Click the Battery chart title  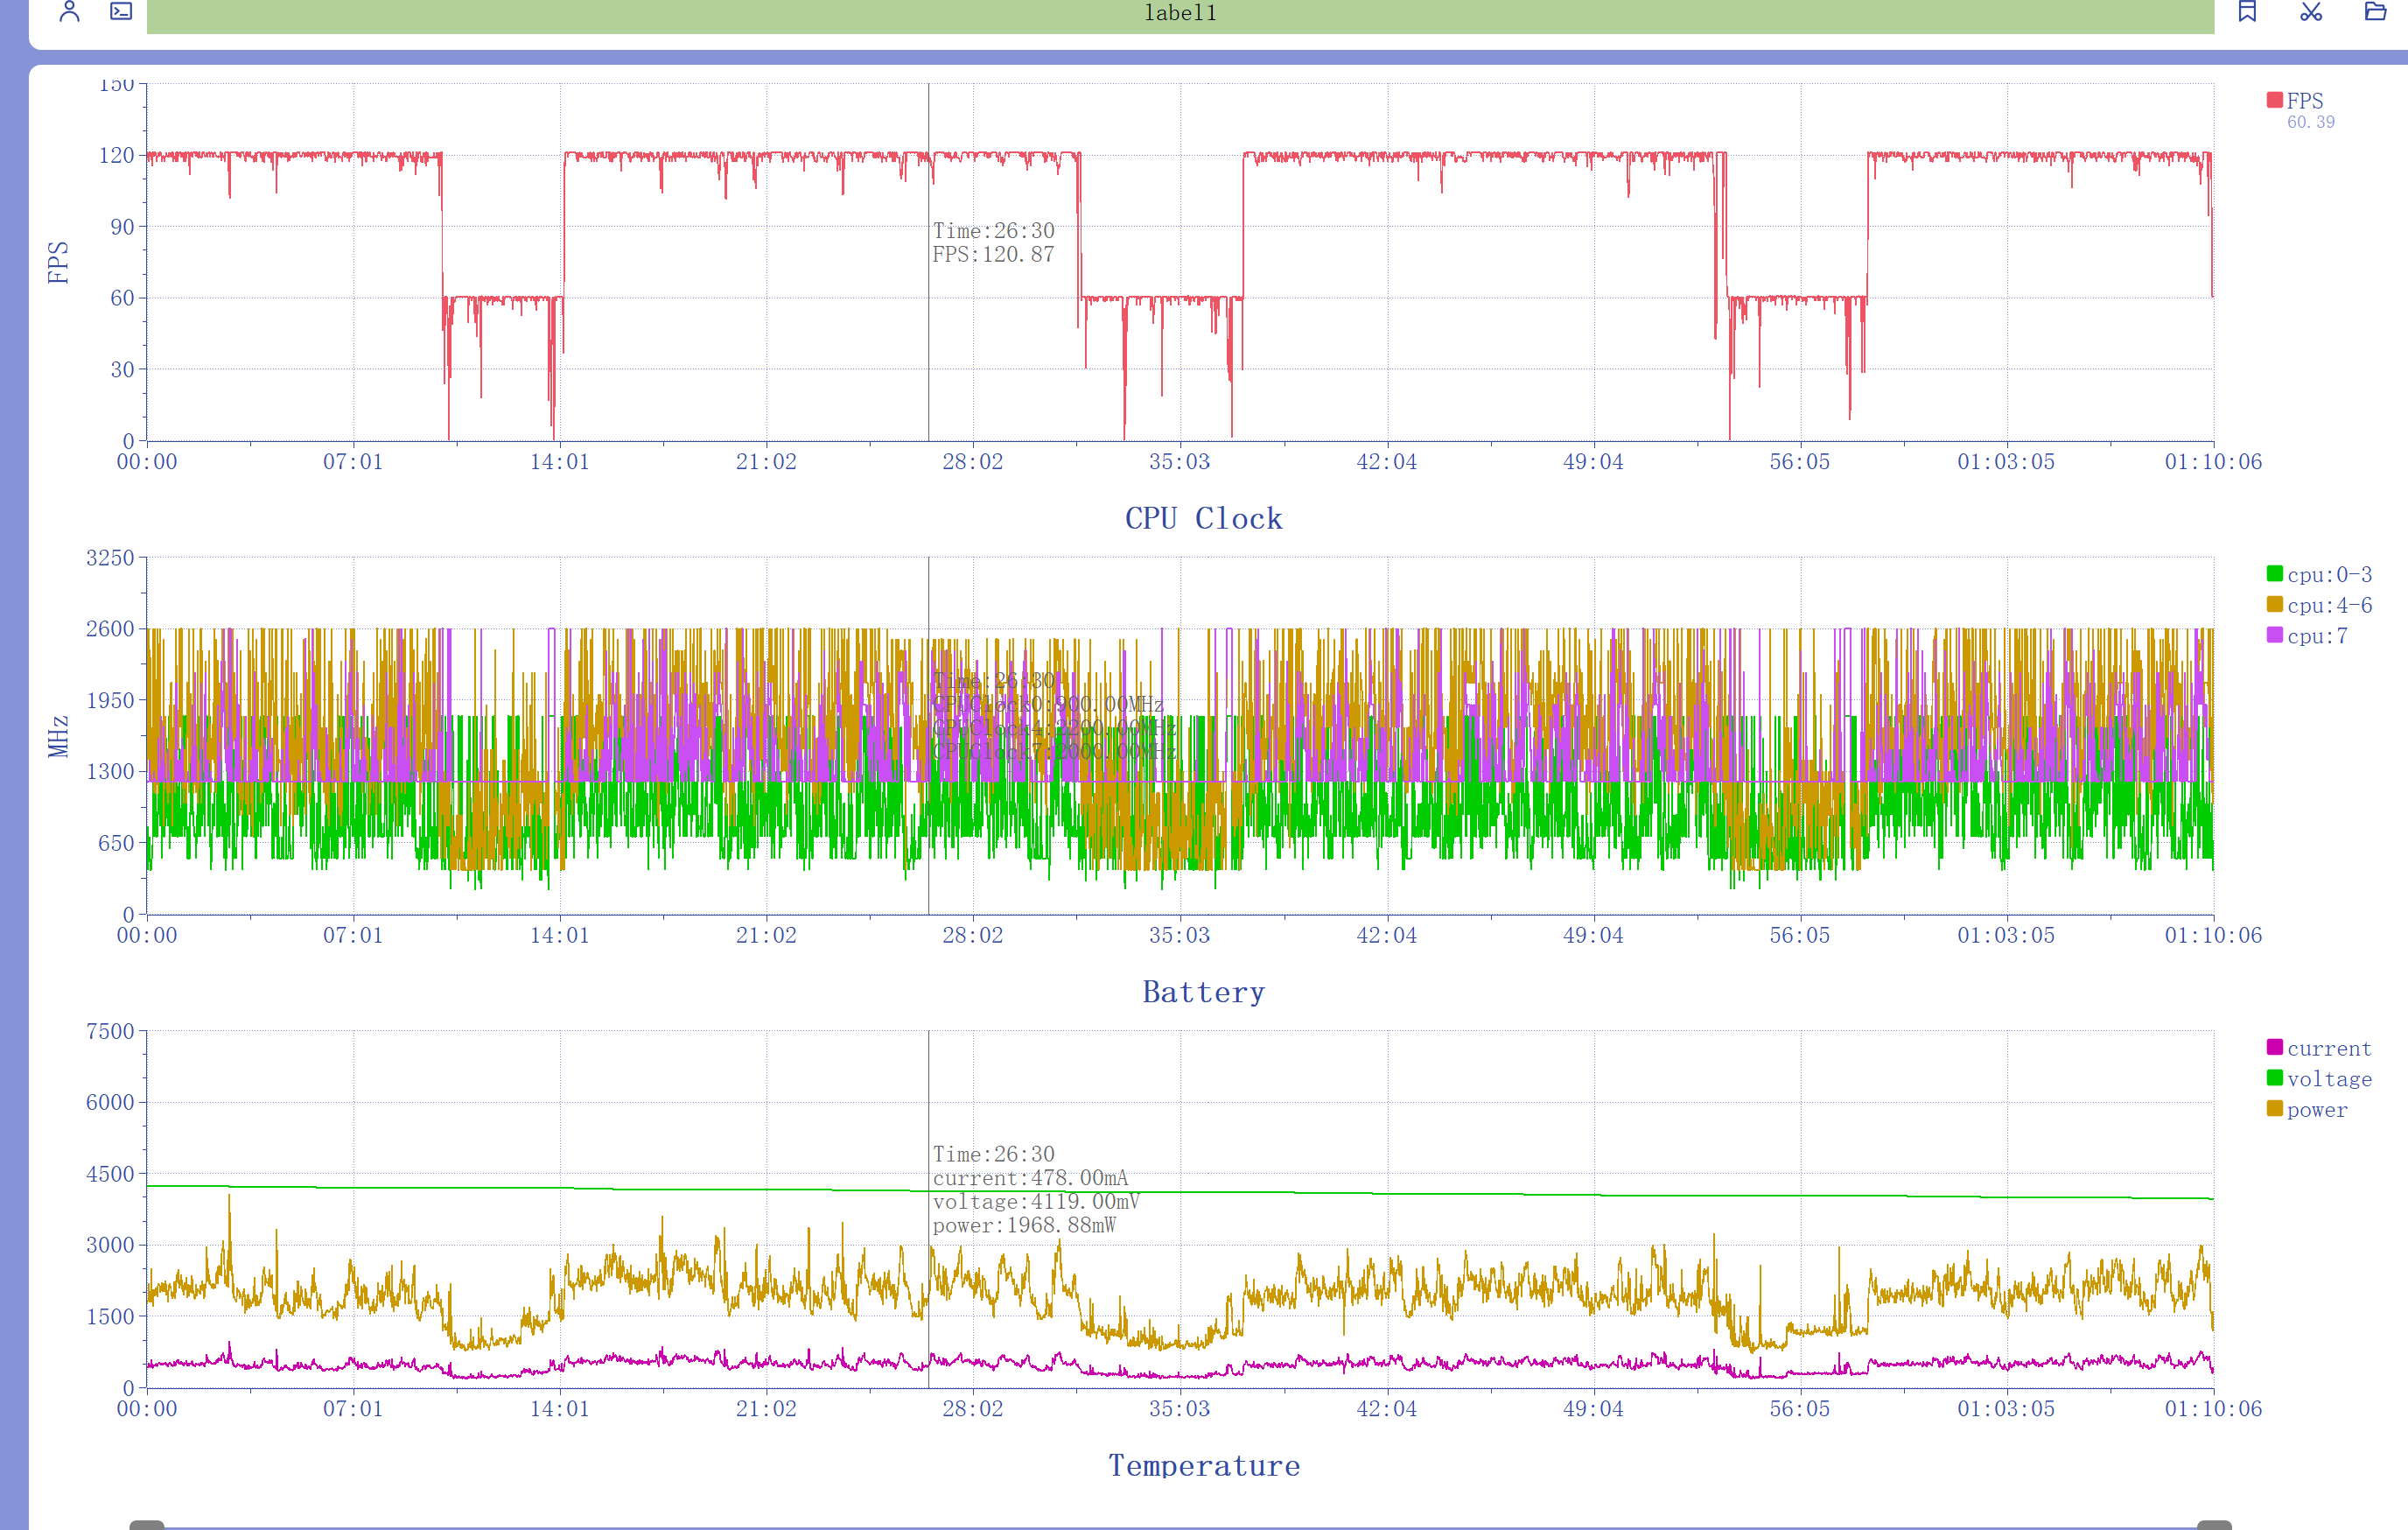[x=1204, y=992]
